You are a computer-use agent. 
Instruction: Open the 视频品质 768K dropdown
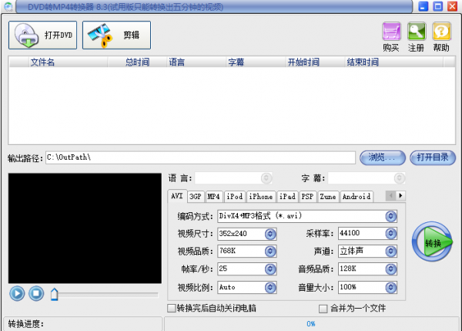[x=270, y=252]
